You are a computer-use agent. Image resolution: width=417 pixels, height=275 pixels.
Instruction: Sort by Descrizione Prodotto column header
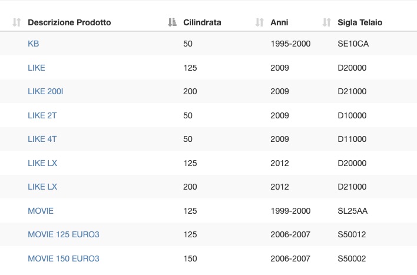pyautogui.click(x=69, y=22)
